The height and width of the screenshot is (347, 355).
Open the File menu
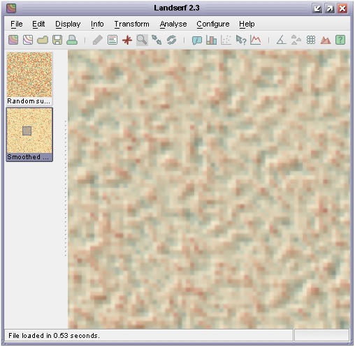(x=17, y=24)
